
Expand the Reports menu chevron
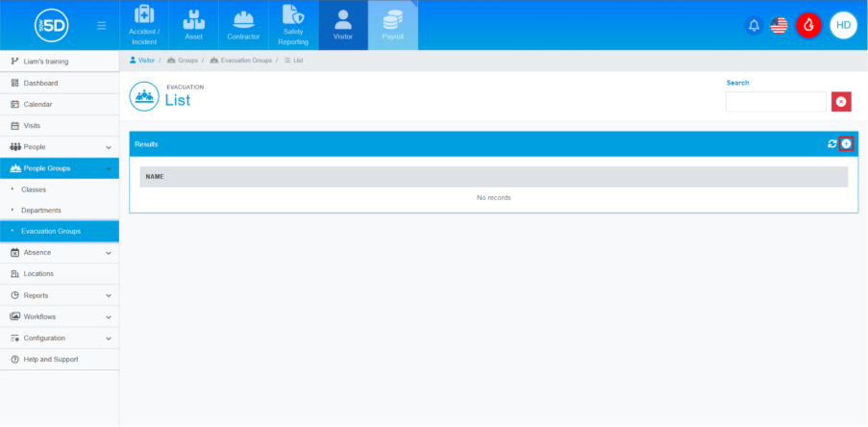click(x=109, y=295)
